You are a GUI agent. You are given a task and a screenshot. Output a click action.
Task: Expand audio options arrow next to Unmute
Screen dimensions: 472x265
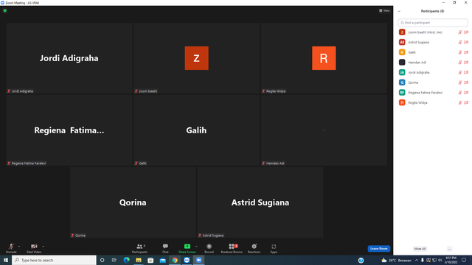pos(19,247)
